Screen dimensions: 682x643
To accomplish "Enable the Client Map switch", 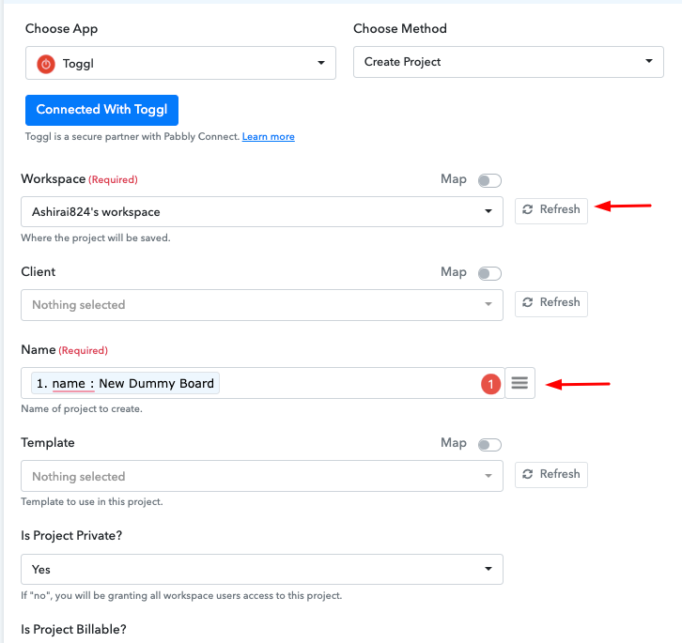I will (x=489, y=273).
